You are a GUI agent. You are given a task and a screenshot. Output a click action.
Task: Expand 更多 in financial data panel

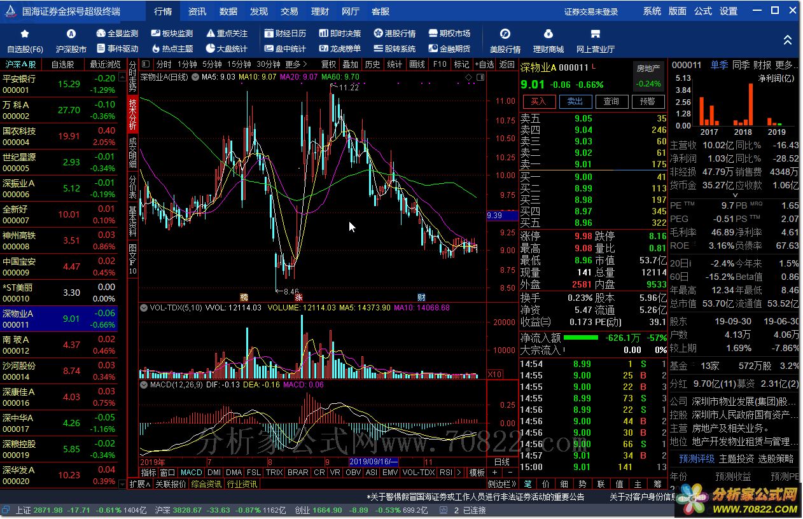786,65
